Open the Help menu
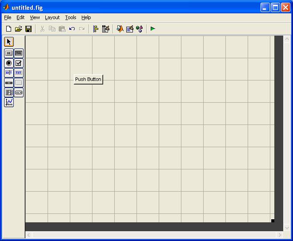 click(x=86, y=17)
